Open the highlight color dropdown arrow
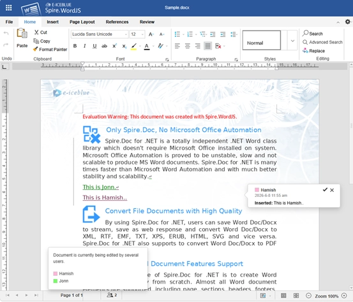This screenshot has height=302, width=353. coord(140,47)
